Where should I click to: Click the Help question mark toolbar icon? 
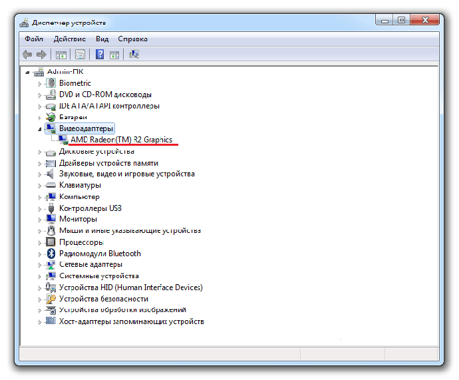pos(100,55)
